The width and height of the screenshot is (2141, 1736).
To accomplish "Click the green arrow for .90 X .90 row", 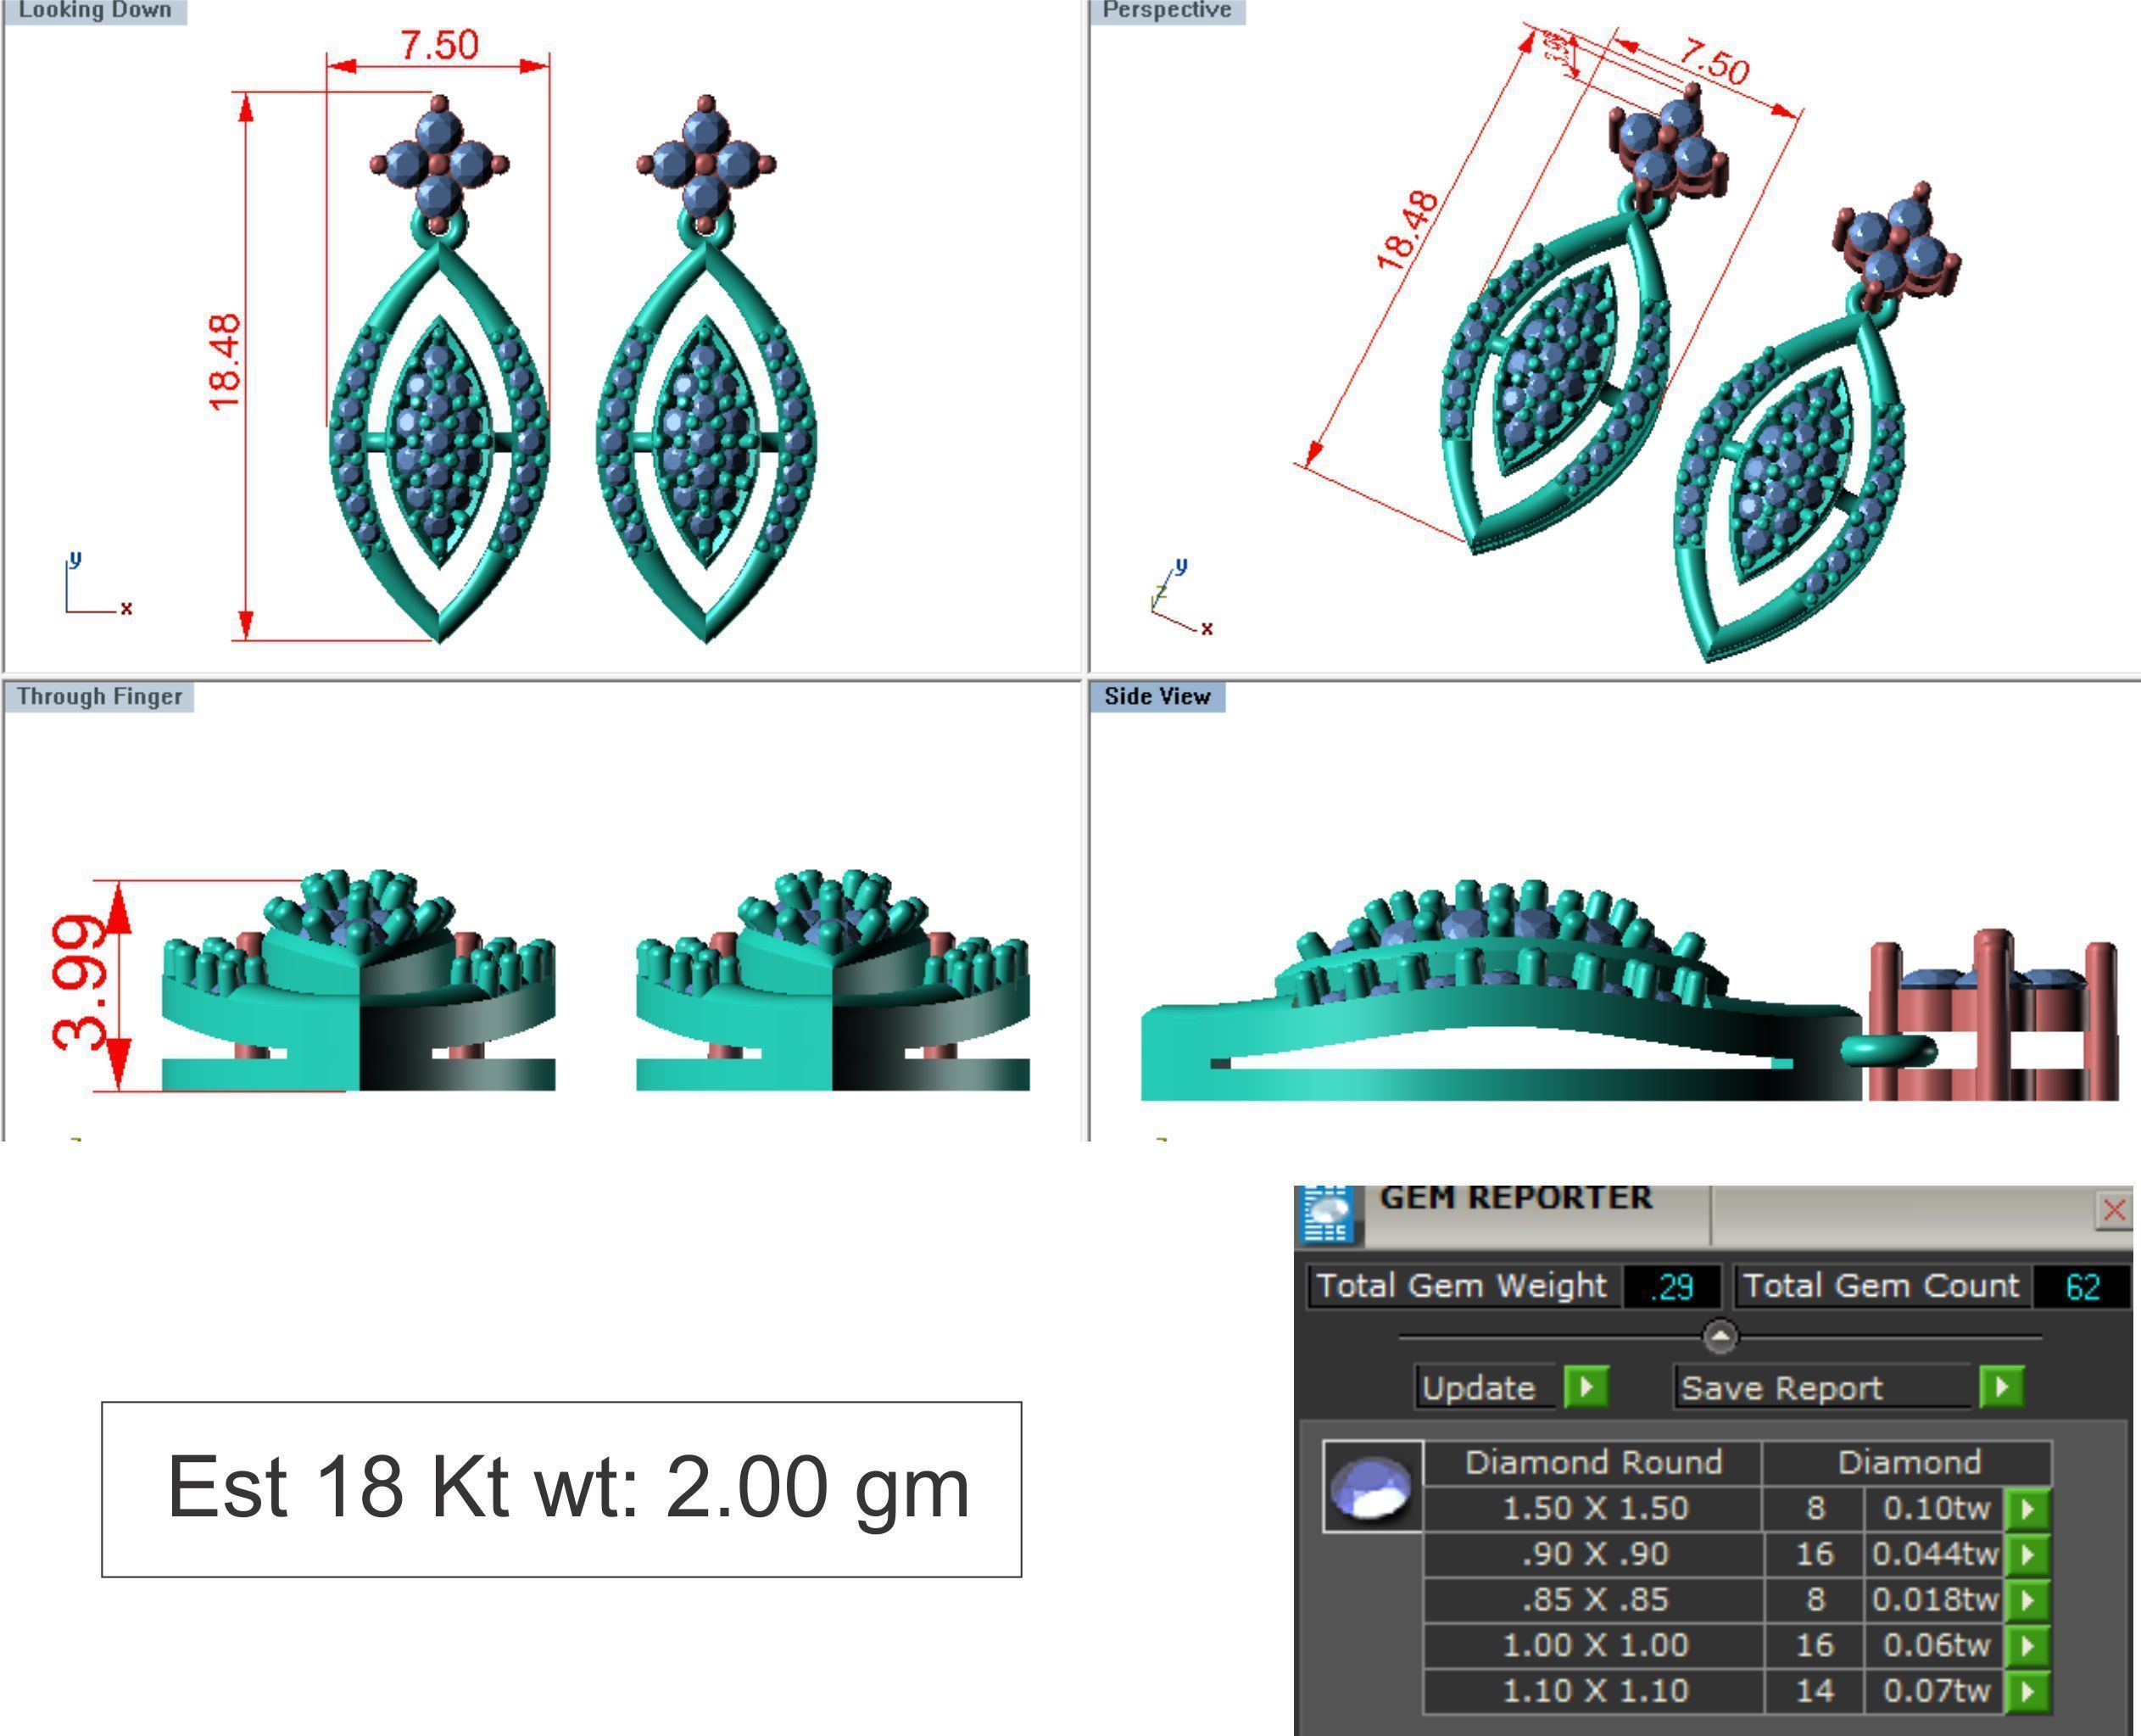I will 2027,1554.
